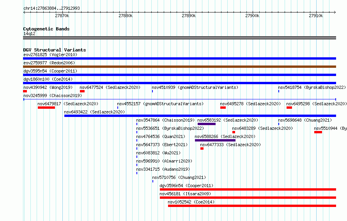This screenshot has width=347, height=221.
Task: Click the 27910k ruler mark
Action: click(316, 16)
